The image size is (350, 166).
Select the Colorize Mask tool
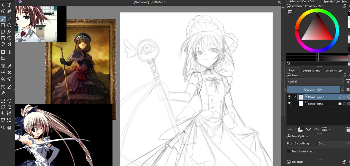[3, 73]
